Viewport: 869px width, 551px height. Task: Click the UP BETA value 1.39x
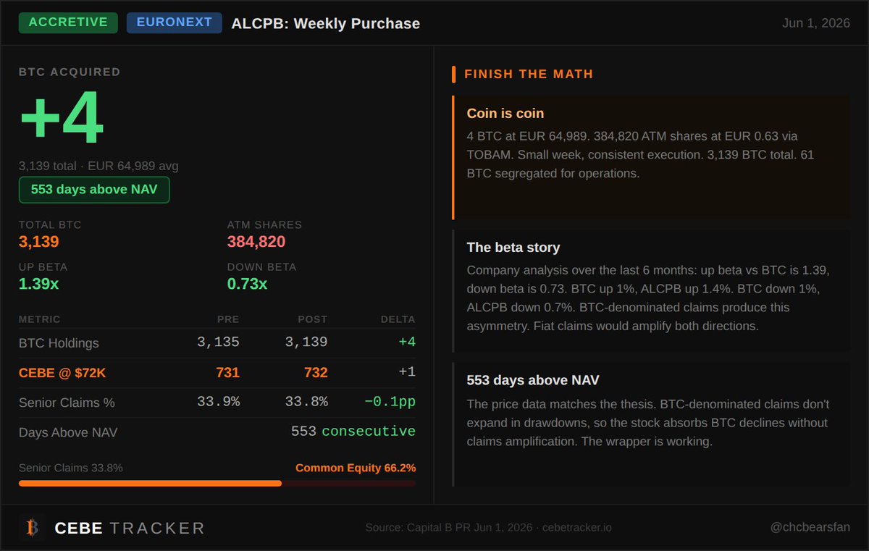click(x=39, y=284)
